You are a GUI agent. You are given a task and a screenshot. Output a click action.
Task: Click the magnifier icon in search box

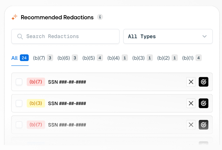(20, 36)
